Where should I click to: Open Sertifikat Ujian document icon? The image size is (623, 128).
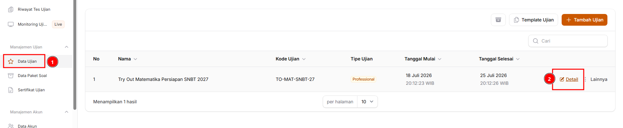click(x=11, y=90)
